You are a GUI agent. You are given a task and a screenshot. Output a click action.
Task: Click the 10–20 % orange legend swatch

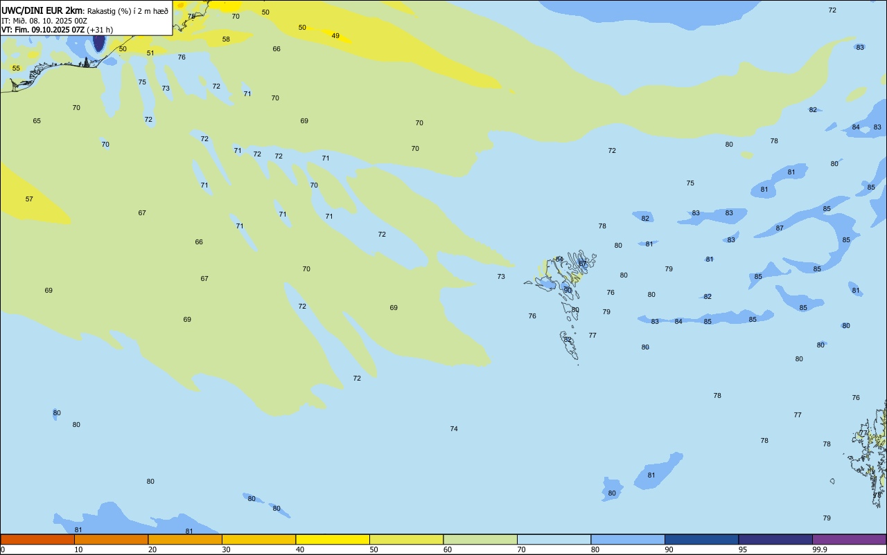coord(112,539)
